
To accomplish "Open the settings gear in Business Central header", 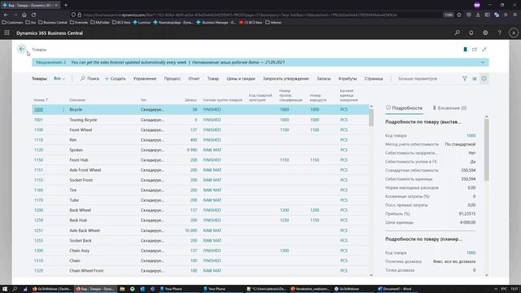I will click(485, 33).
